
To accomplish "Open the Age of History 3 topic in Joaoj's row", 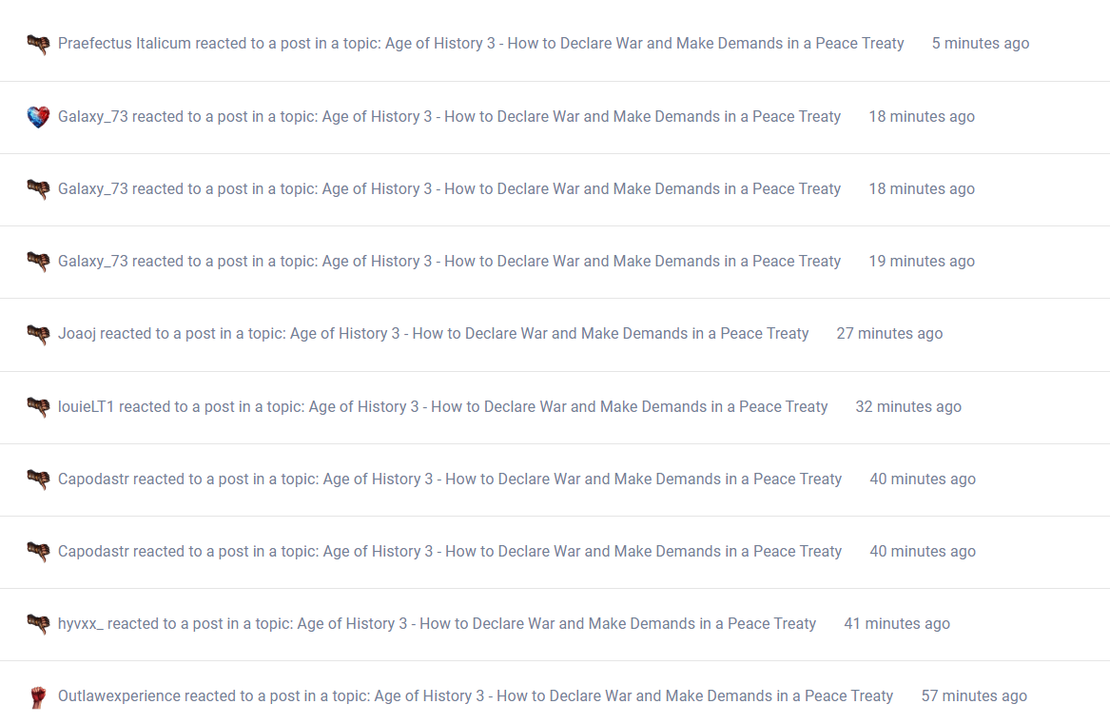I will tap(550, 334).
